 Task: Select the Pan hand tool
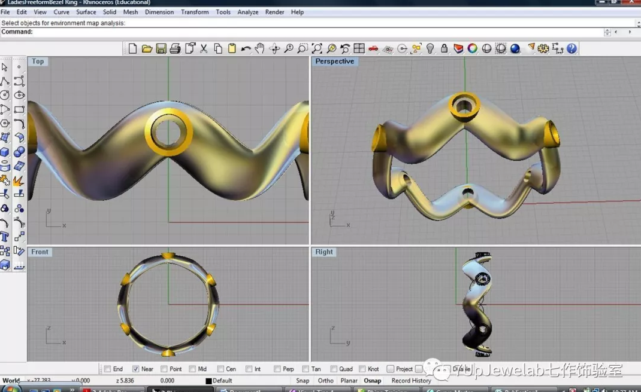[259, 49]
